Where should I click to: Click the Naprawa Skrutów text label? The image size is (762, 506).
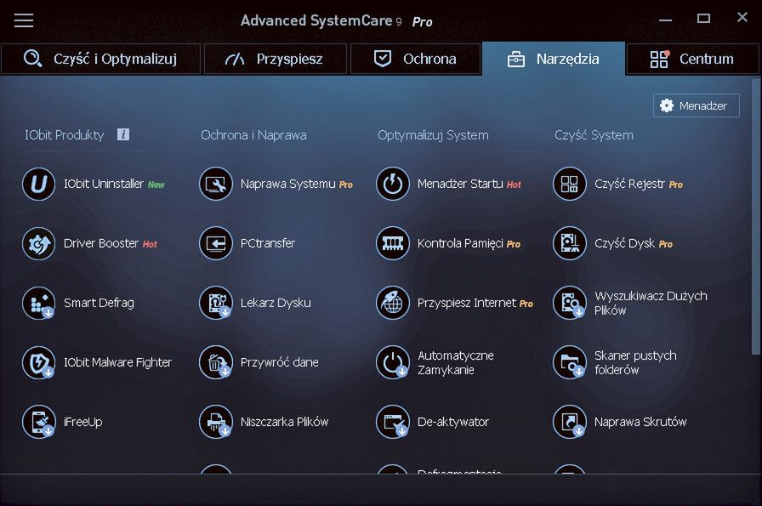(x=640, y=422)
